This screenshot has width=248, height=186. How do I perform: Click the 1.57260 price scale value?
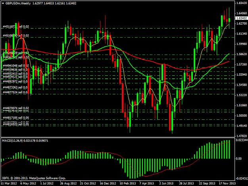coord(241,65)
